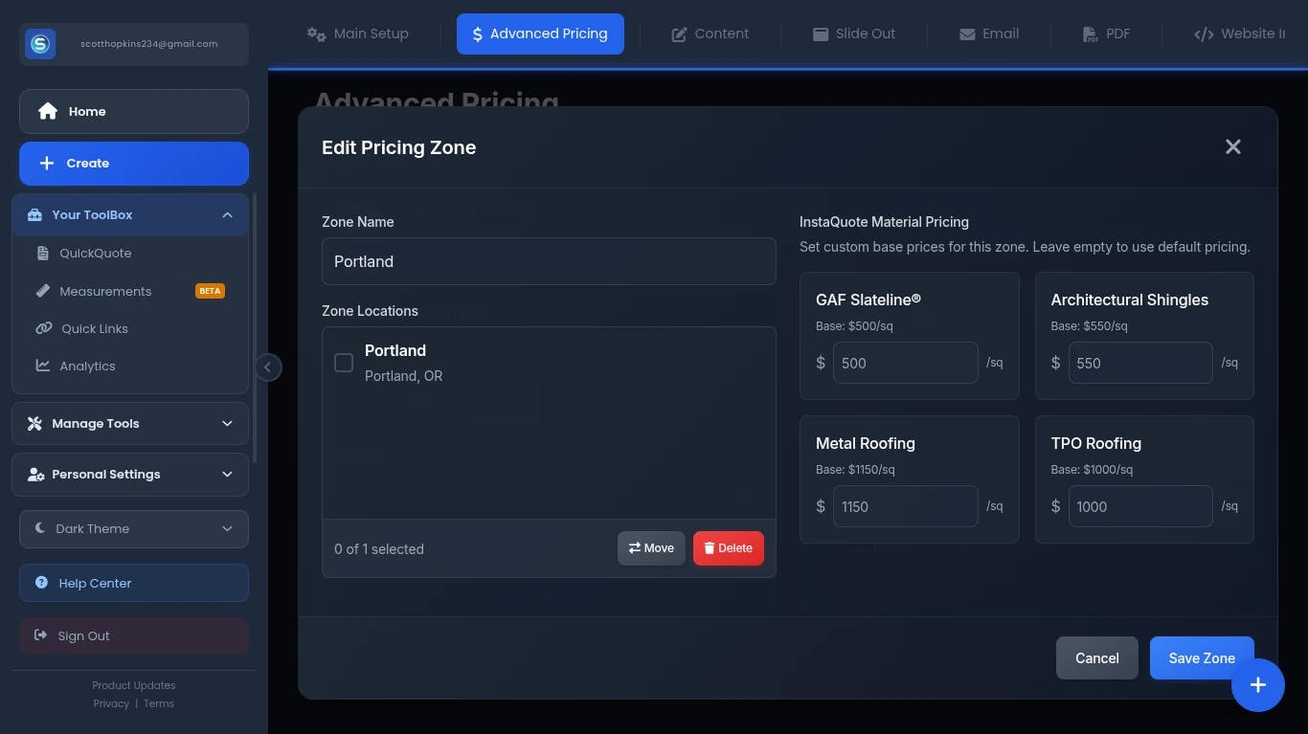Expand the Personal Settings section

pyautogui.click(x=131, y=474)
